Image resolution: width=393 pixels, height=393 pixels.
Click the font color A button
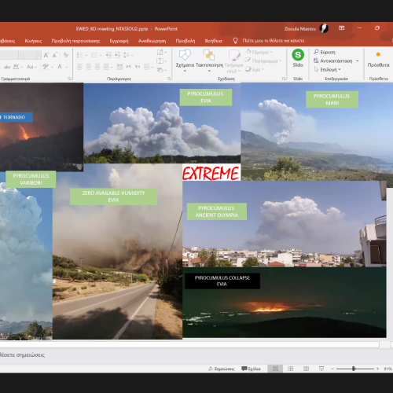point(60,67)
